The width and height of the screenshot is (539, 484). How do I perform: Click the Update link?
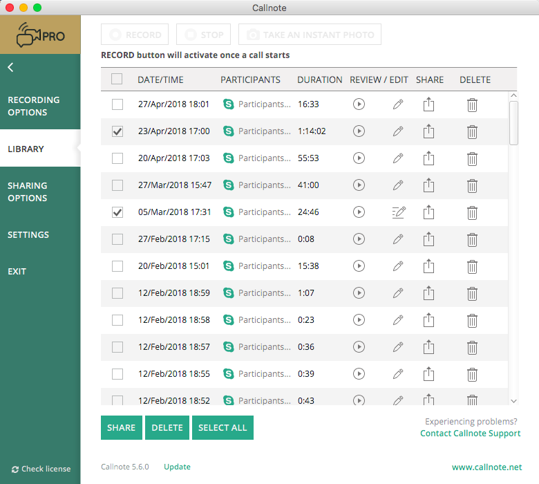point(177,467)
